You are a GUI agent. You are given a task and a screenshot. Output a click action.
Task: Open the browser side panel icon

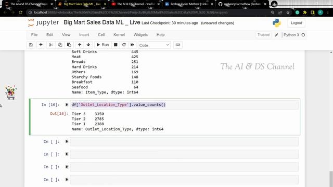pyautogui.click(x=313, y=12)
